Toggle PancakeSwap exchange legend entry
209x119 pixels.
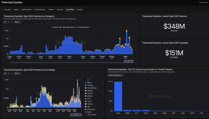point(91,88)
